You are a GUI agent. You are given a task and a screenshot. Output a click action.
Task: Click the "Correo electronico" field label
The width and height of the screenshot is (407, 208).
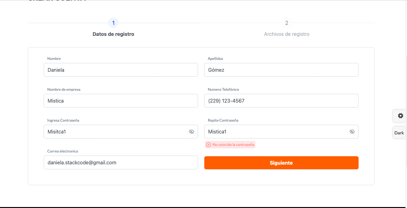(x=63, y=151)
